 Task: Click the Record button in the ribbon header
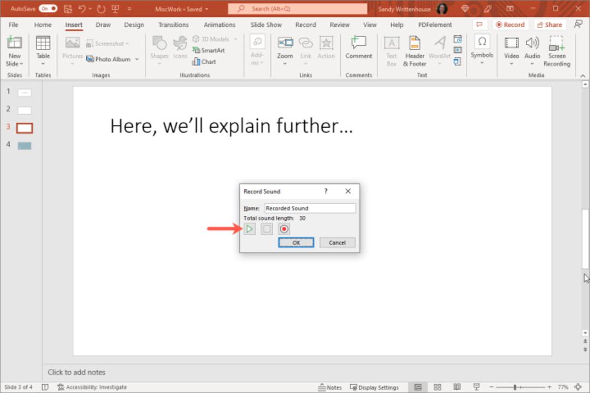click(510, 25)
